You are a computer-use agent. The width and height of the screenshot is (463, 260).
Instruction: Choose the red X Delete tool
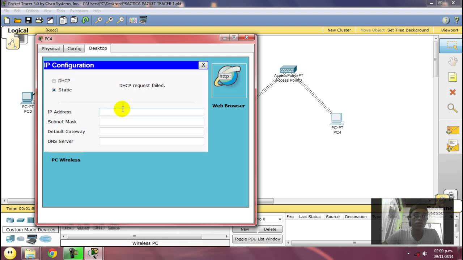point(453,92)
